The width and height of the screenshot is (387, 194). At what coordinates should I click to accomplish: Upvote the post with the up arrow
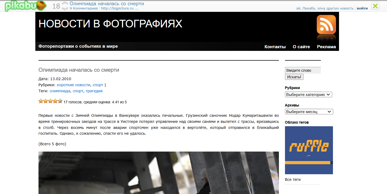[65, 3]
